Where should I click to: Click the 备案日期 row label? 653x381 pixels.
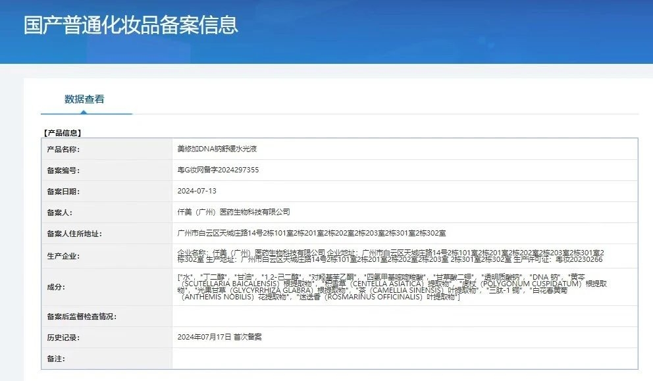click(x=63, y=191)
